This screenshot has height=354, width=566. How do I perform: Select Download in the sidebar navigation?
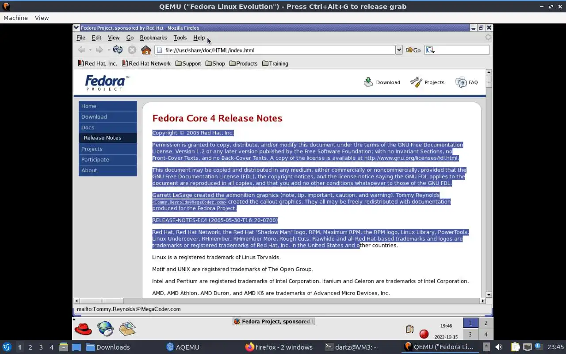point(108,117)
